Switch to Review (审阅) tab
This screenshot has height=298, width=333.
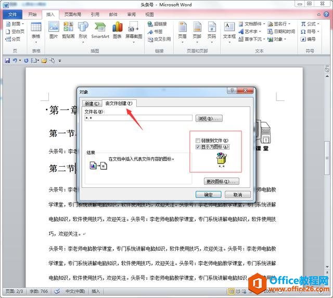point(132,15)
